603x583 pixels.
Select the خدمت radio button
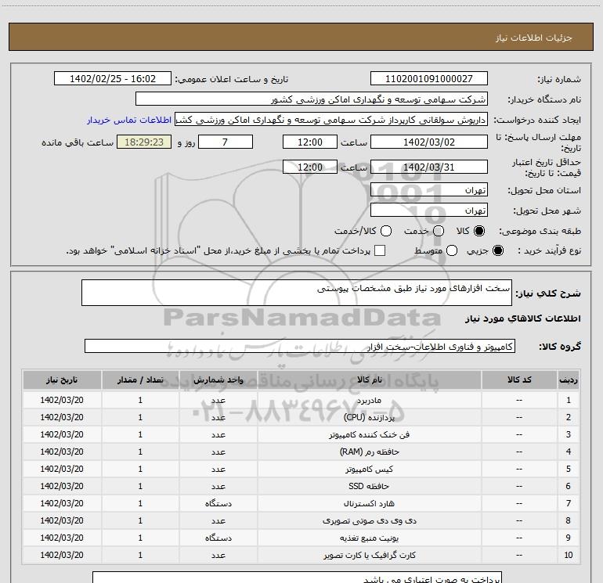(439, 231)
